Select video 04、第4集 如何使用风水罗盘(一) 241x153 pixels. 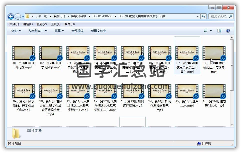point(105,59)
